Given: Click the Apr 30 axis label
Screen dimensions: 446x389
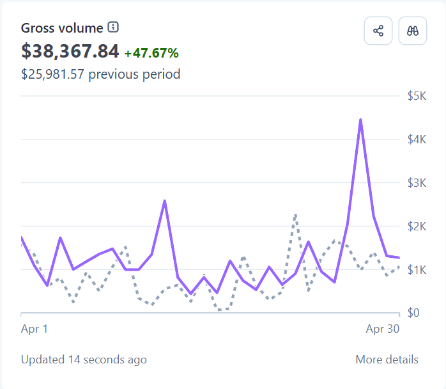Looking at the screenshot, I should coord(383,329).
